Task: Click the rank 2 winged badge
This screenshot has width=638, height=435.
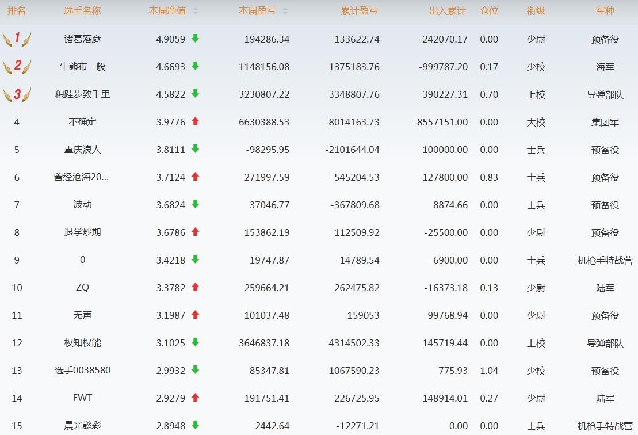Action: [x=17, y=66]
